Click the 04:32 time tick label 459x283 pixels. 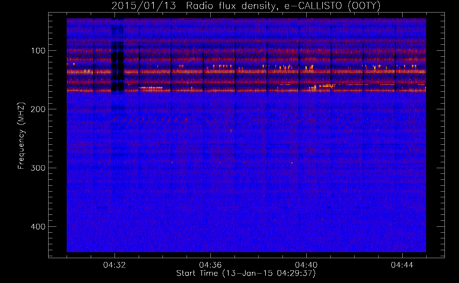pos(115,265)
